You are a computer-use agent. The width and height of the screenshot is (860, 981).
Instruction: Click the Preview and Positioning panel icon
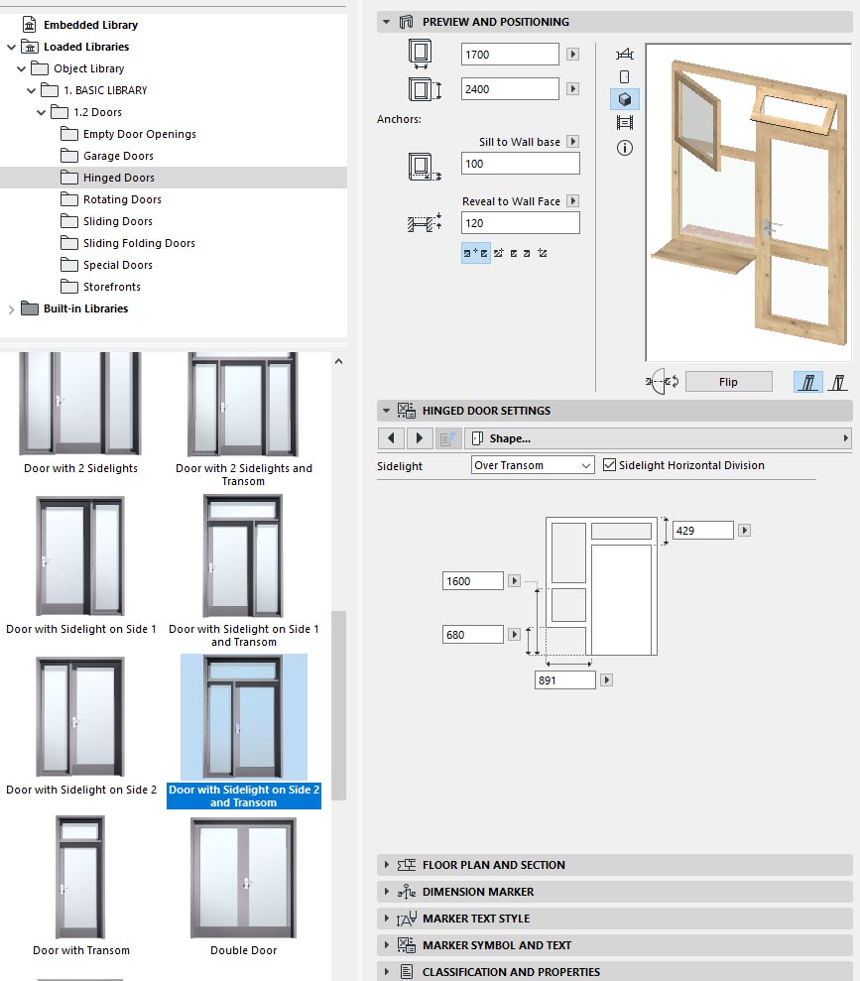point(407,22)
